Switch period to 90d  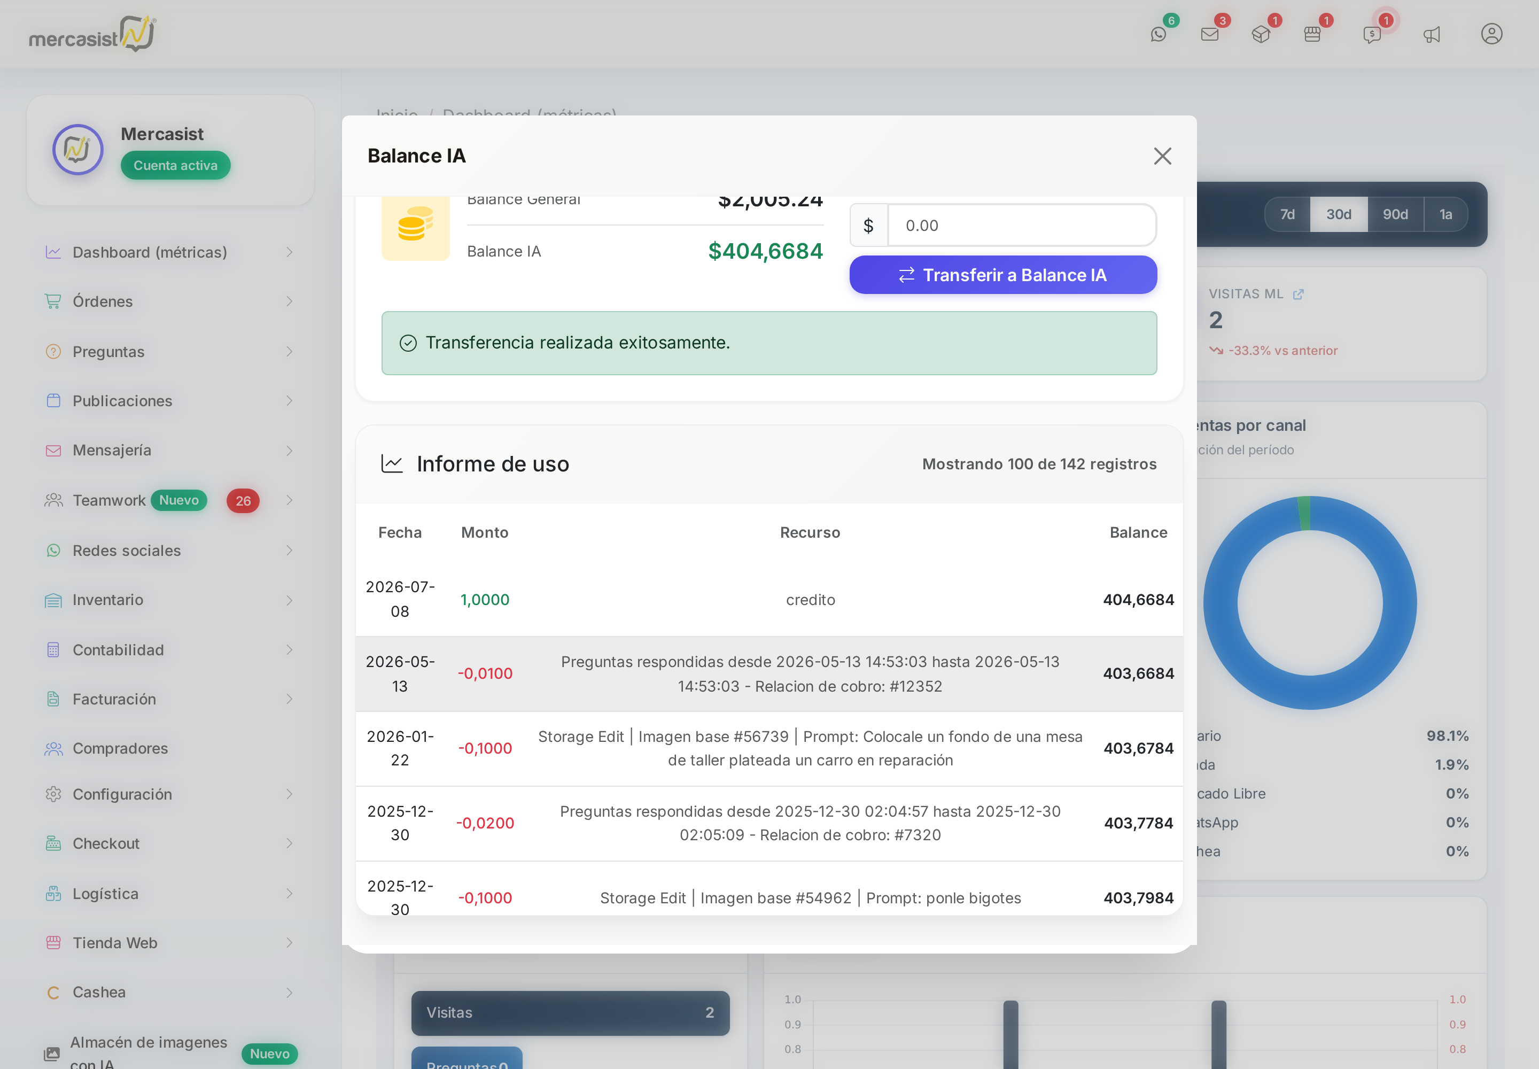click(x=1396, y=214)
